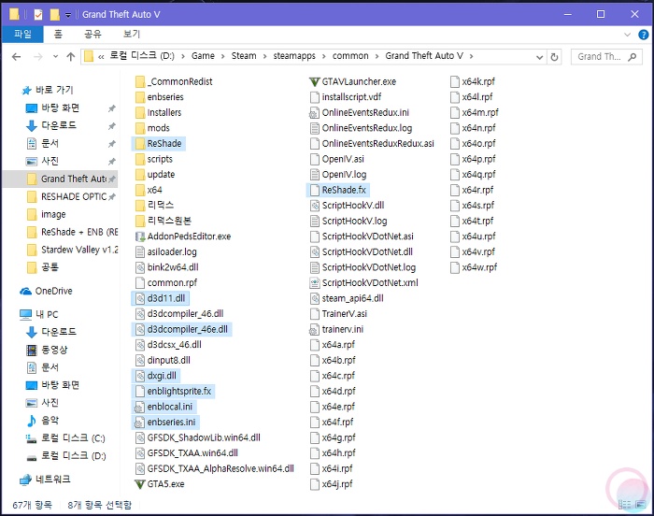Image resolution: width=654 pixels, height=516 pixels.
Task: Select the dxgi.dll file
Action: [x=156, y=376]
